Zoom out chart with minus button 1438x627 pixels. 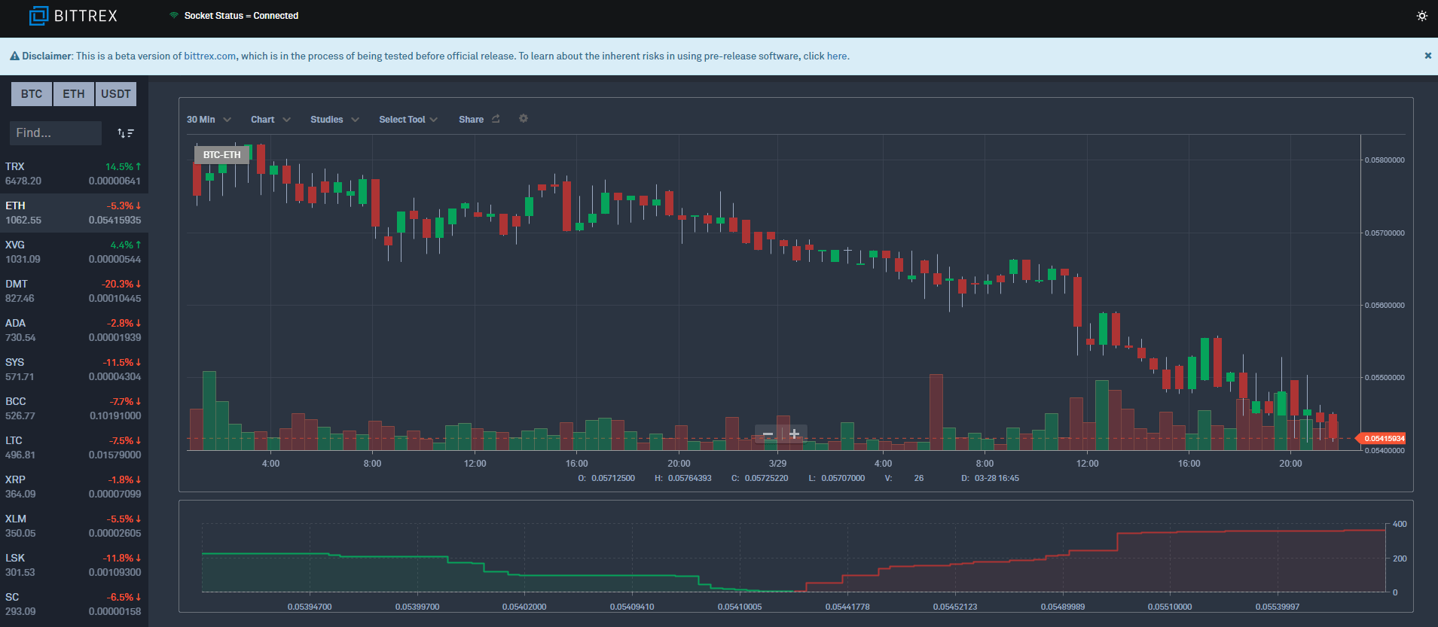click(768, 434)
